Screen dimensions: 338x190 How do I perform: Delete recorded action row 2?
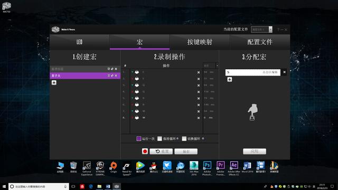199,79
